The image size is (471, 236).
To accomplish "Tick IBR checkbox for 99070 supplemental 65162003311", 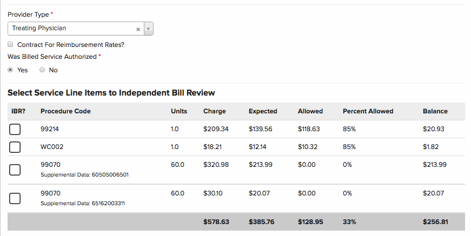I will 15,198.
